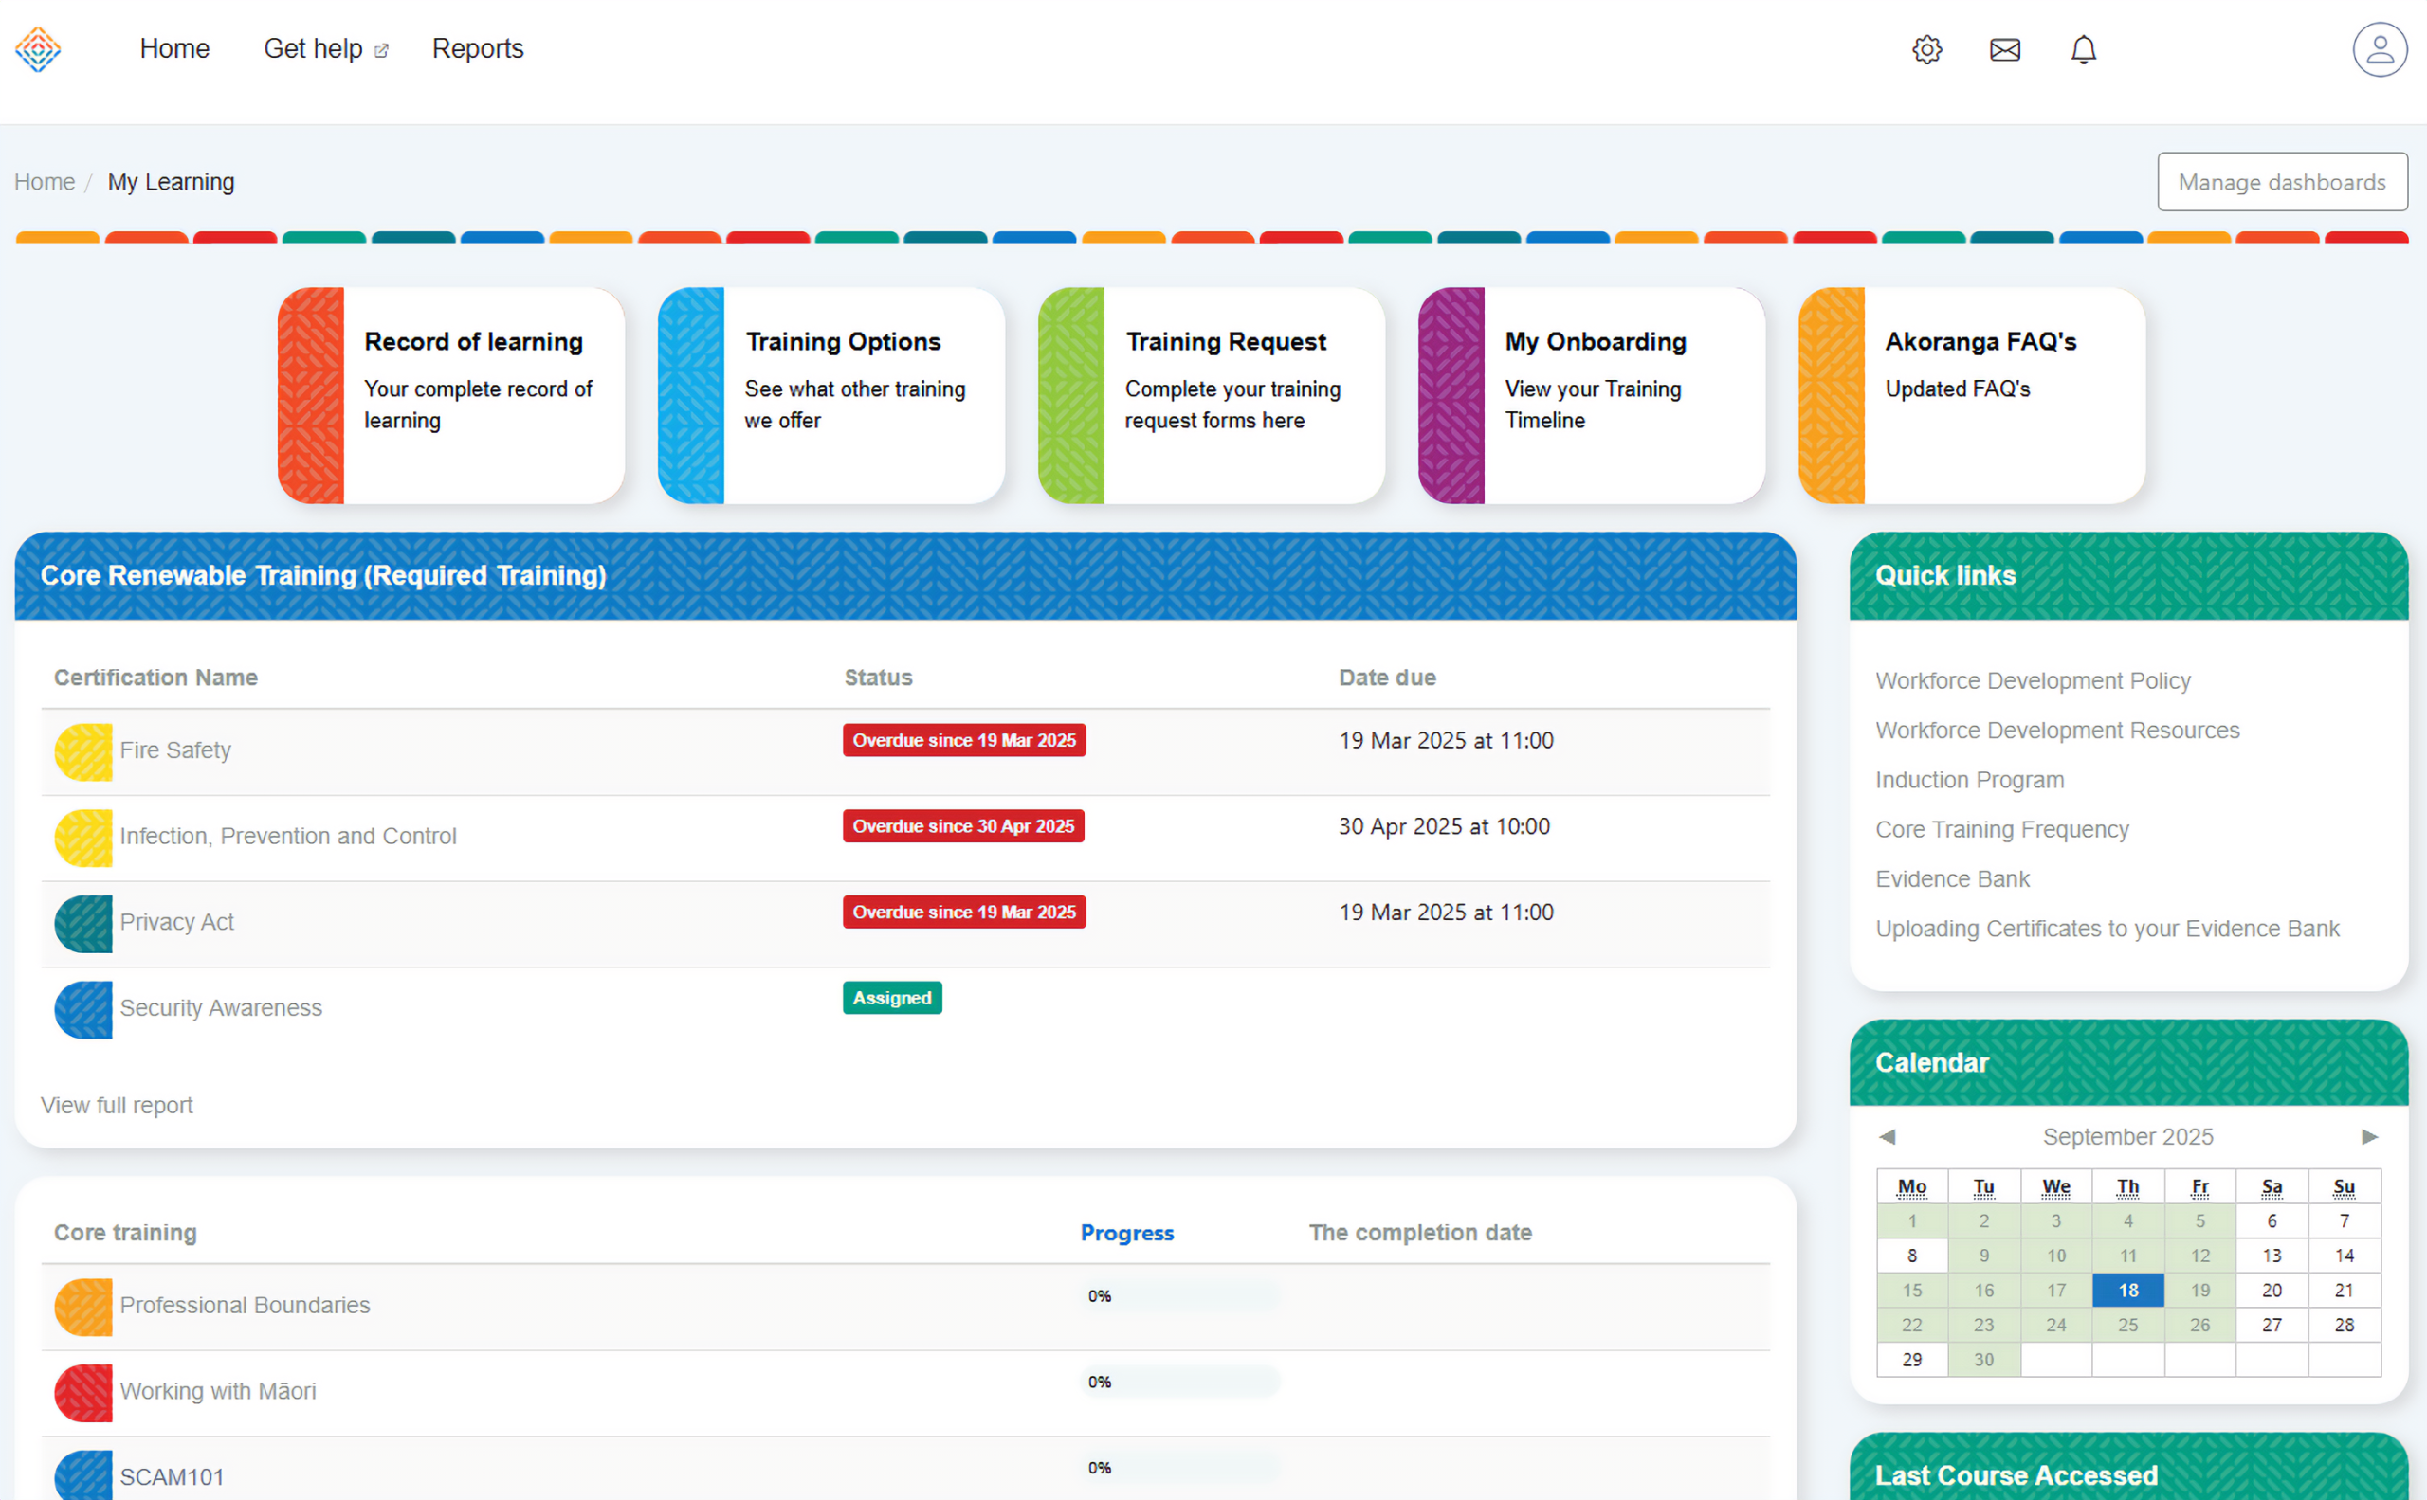
Task: Open Evidence Bank quick link
Action: (x=1951, y=879)
